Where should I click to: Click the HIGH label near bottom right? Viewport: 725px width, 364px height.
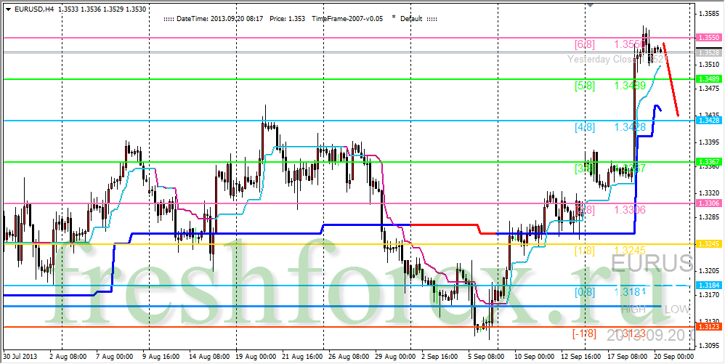(x=633, y=310)
